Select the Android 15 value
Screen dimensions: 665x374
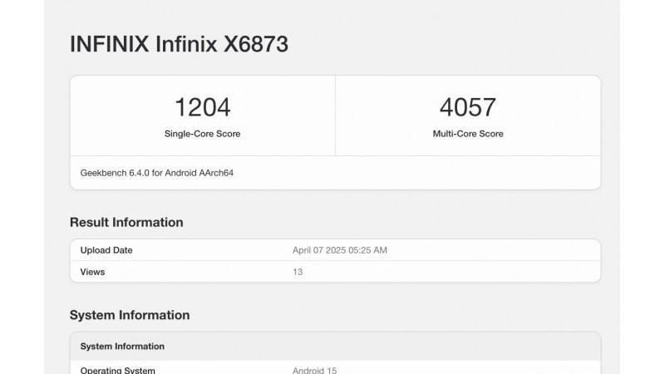(315, 370)
